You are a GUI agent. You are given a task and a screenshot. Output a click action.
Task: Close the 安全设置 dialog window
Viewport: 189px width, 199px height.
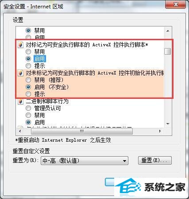(x=176, y=4)
